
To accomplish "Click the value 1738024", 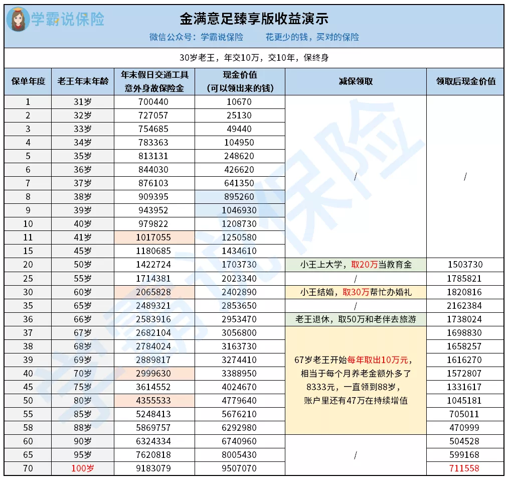I will 464,319.
